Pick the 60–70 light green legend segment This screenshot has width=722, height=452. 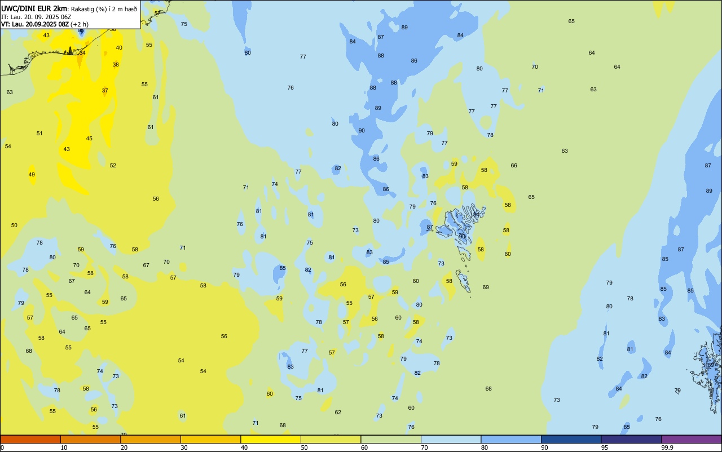tap(391, 439)
